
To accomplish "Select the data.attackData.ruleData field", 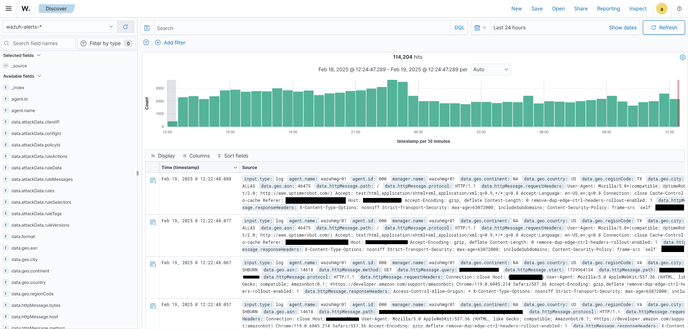I will pos(37,168).
